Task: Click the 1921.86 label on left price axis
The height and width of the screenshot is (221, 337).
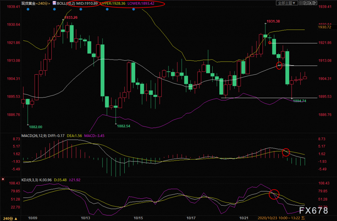Action: pyautogui.click(x=13, y=43)
